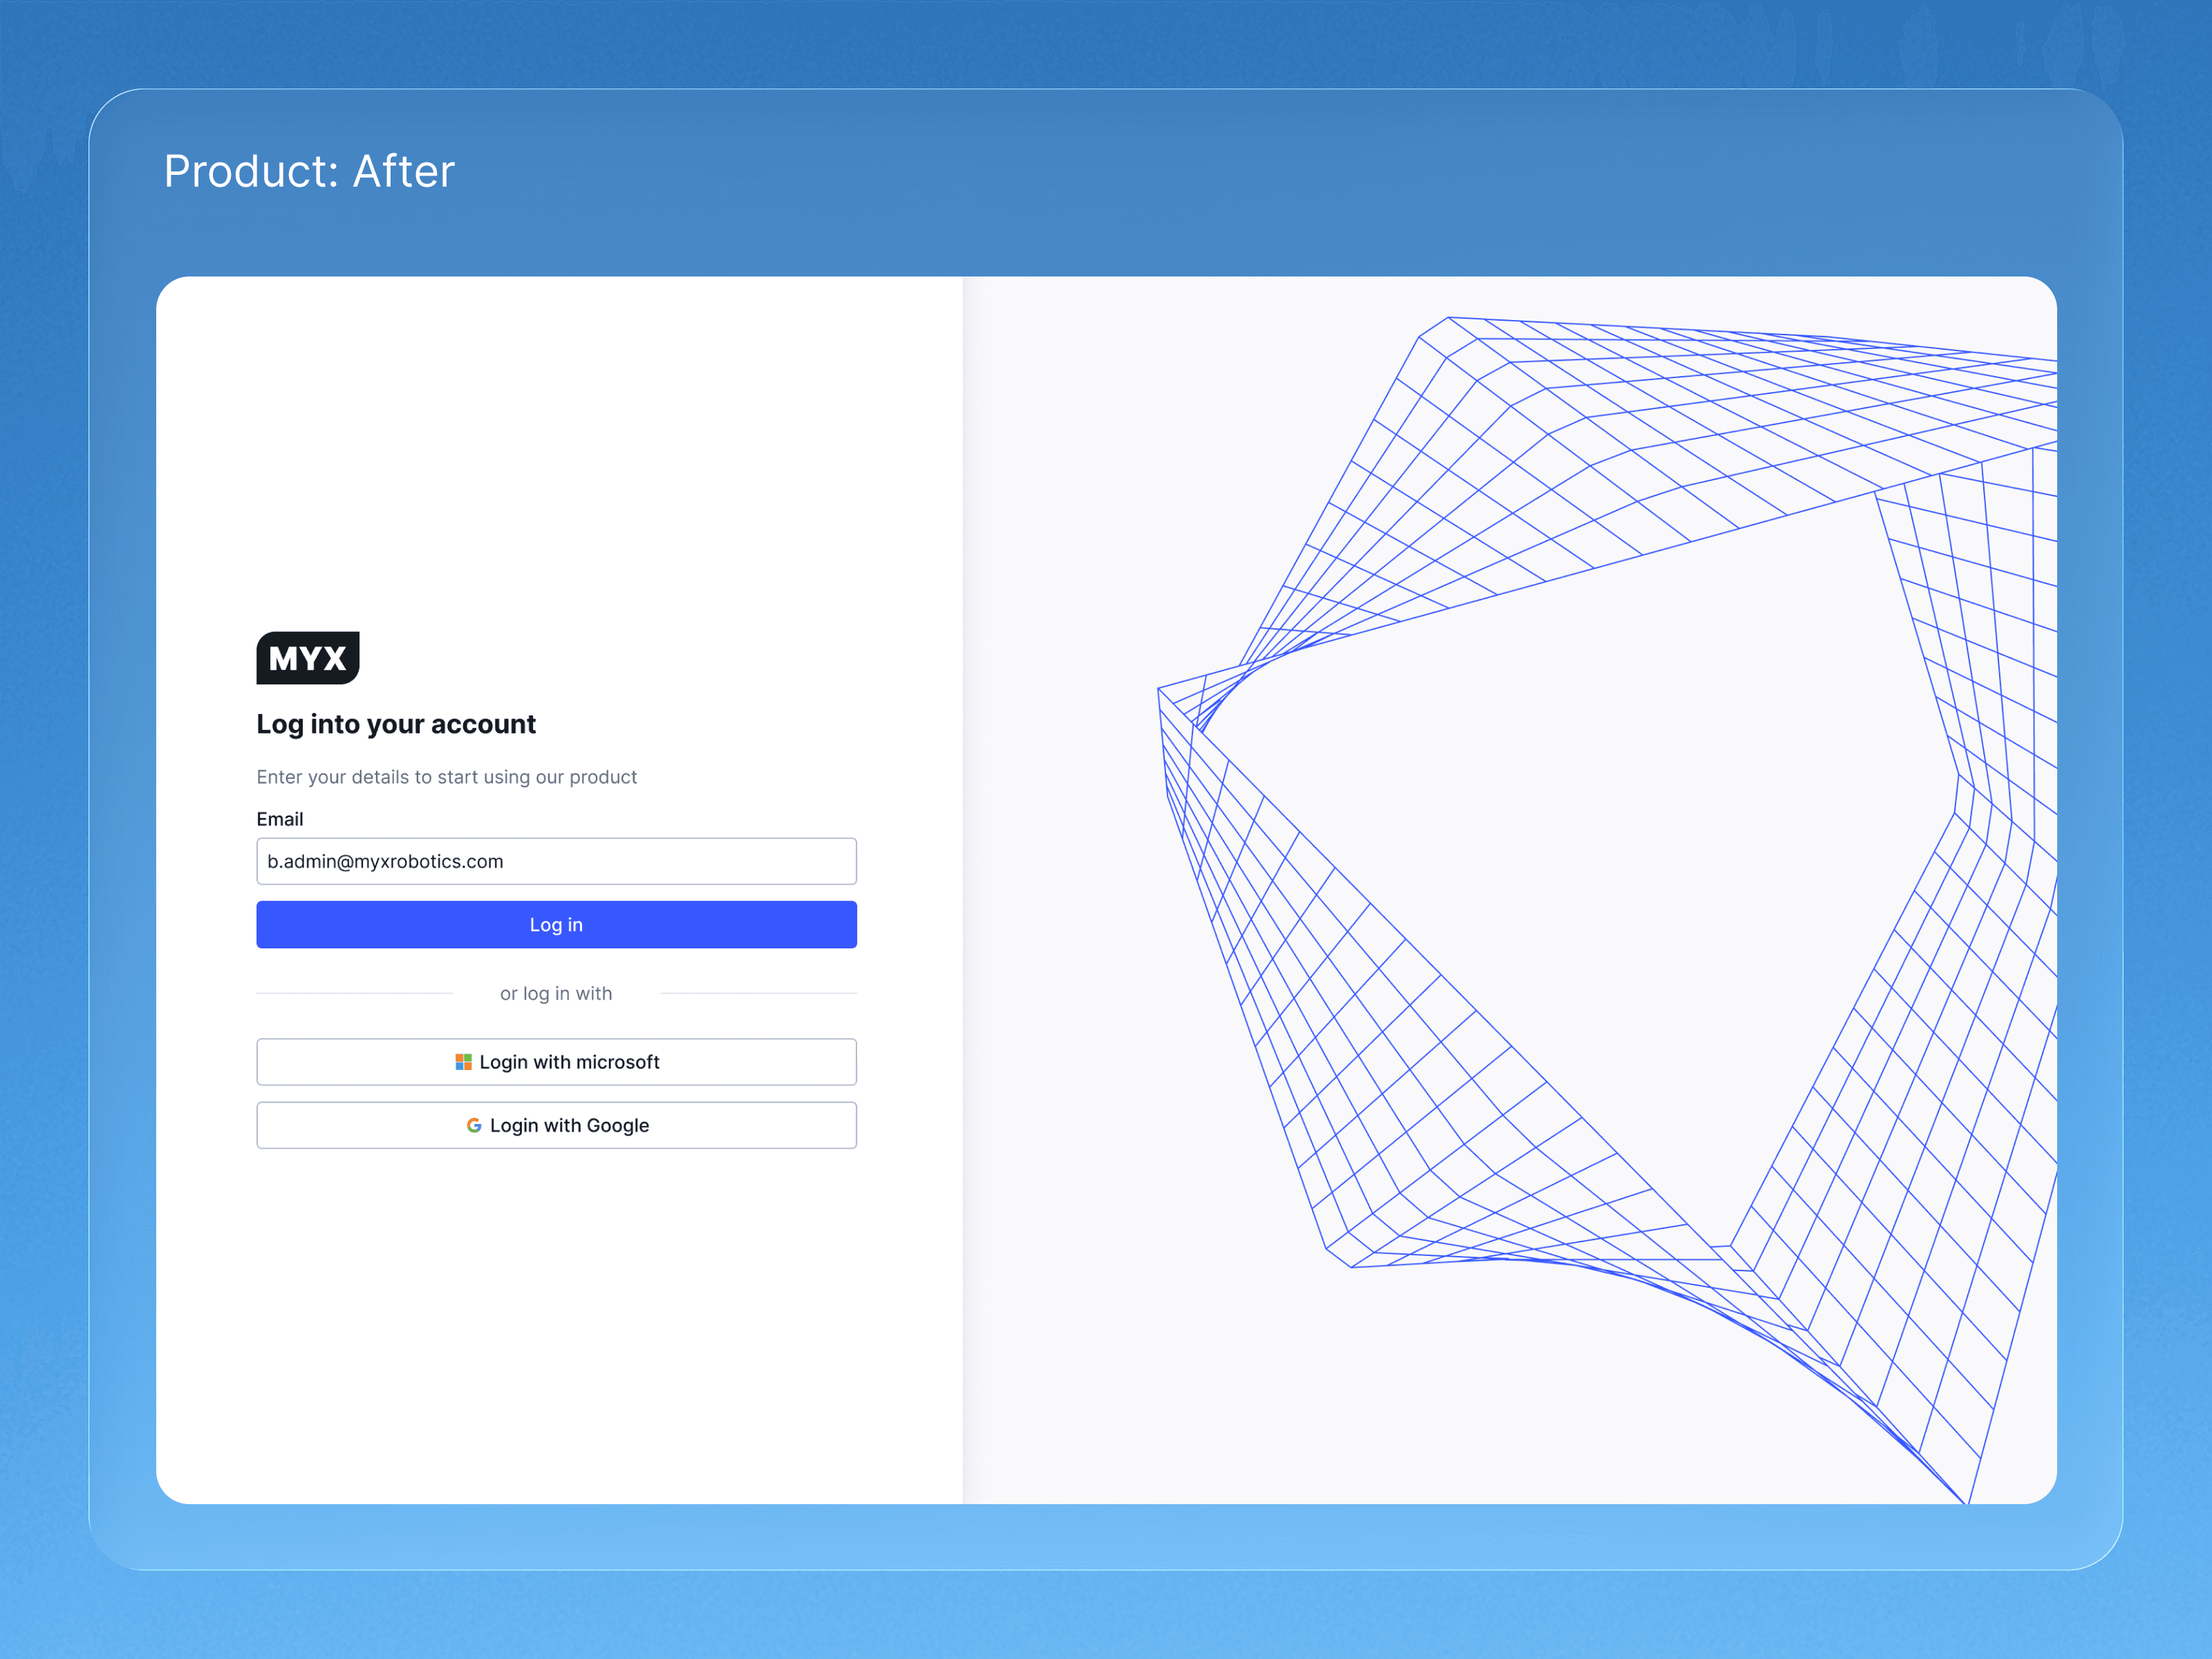Viewport: 2212px width, 1659px height.
Task: Click the 'Enter your details' subtitle text
Action: [x=446, y=777]
